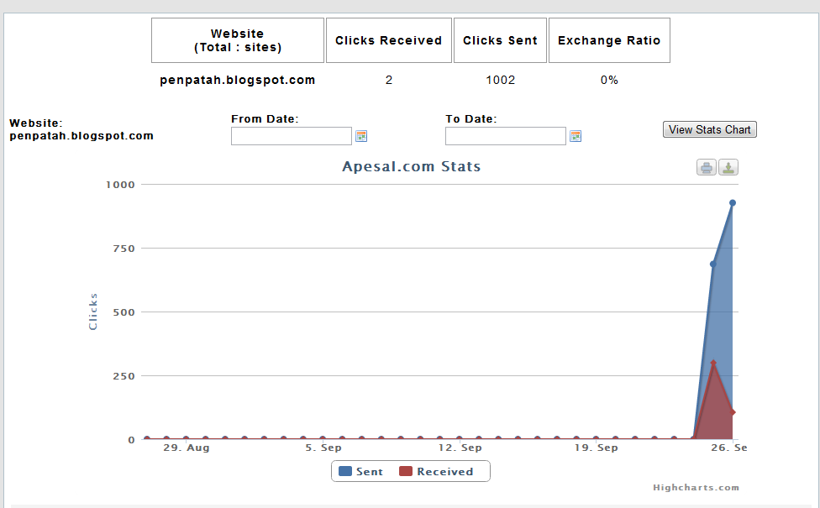Open the From Date calendar picker icon
The height and width of the screenshot is (508, 820).
tap(360, 136)
